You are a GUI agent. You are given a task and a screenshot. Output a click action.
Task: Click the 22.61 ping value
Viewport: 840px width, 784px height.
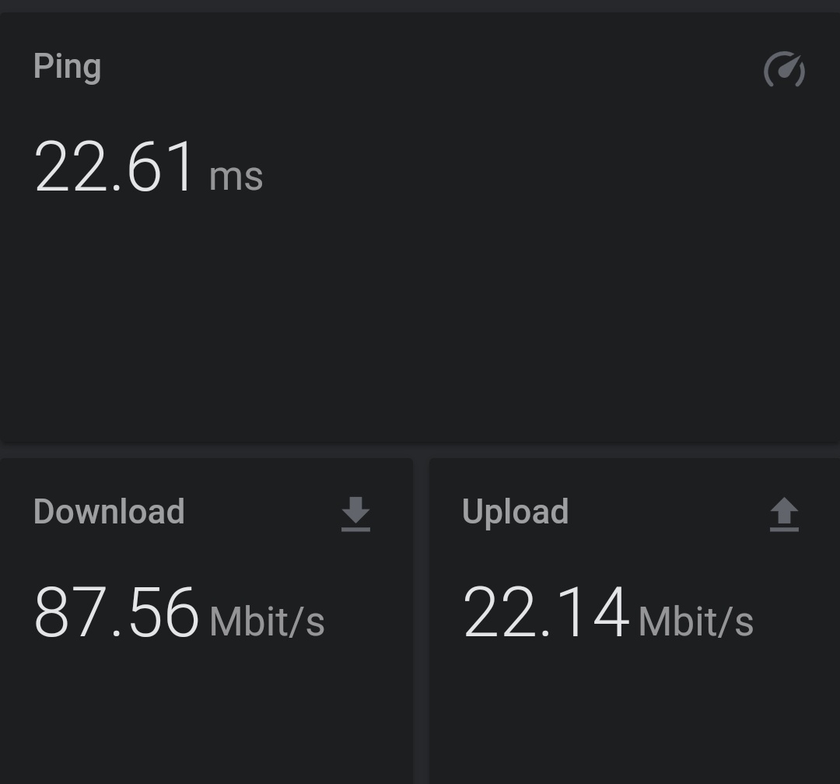click(114, 166)
